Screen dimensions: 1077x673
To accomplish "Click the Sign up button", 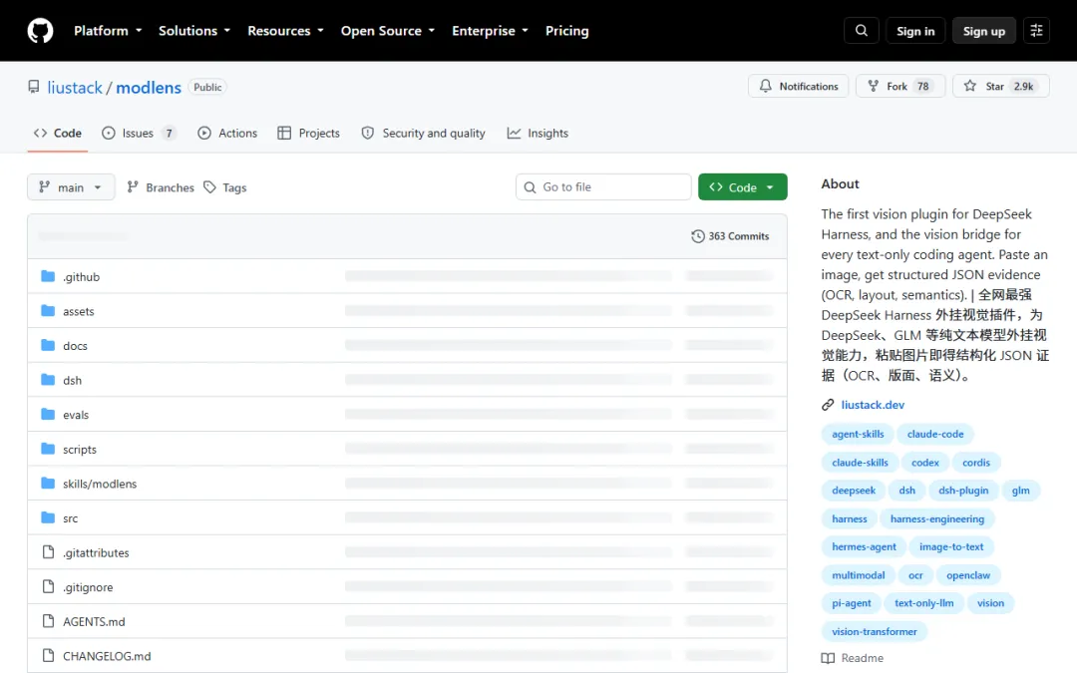I will point(983,31).
